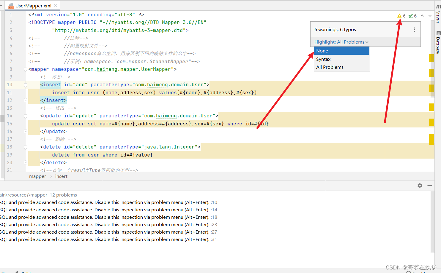Viewport: 441px width, 273px height.
Task: Click the delete closing fold marker on line 20
Action: [26, 162]
